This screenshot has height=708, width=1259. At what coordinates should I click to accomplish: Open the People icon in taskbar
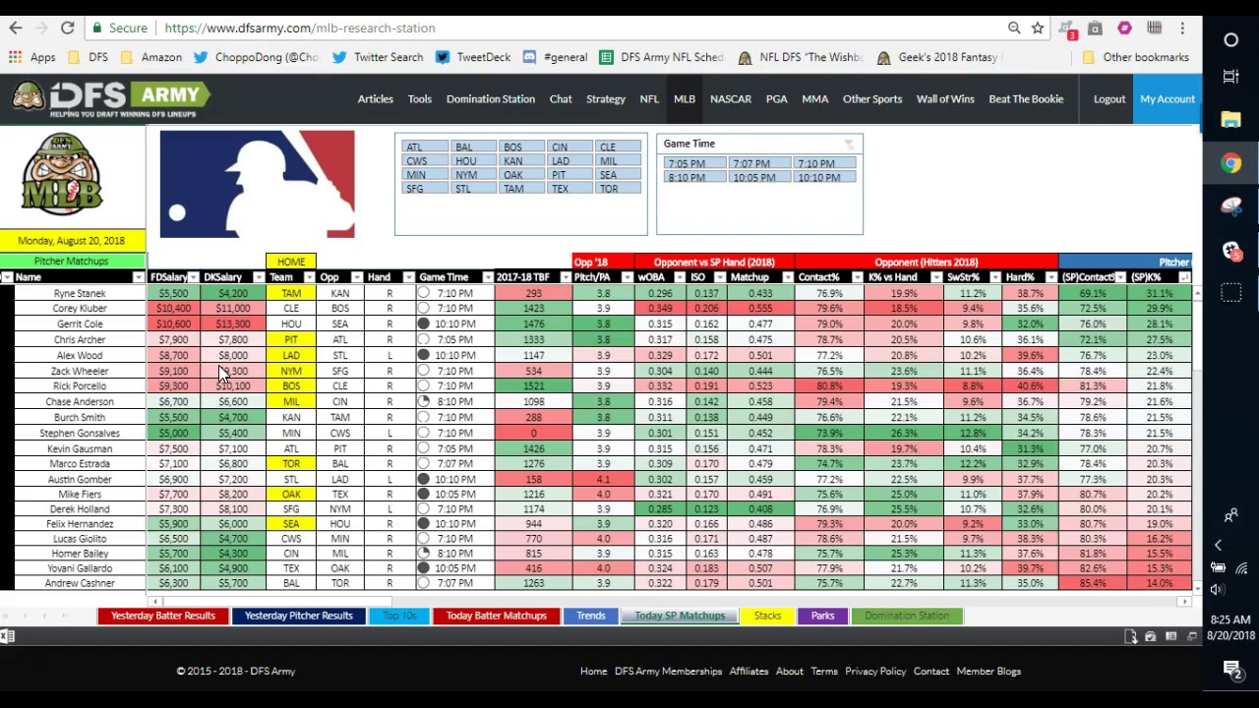pos(1230,515)
